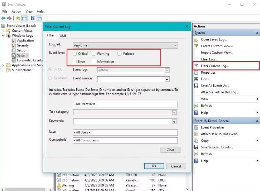This screenshot has width=260, height=191.
Task: Click the Application log icon in tree
Action: 14,41
